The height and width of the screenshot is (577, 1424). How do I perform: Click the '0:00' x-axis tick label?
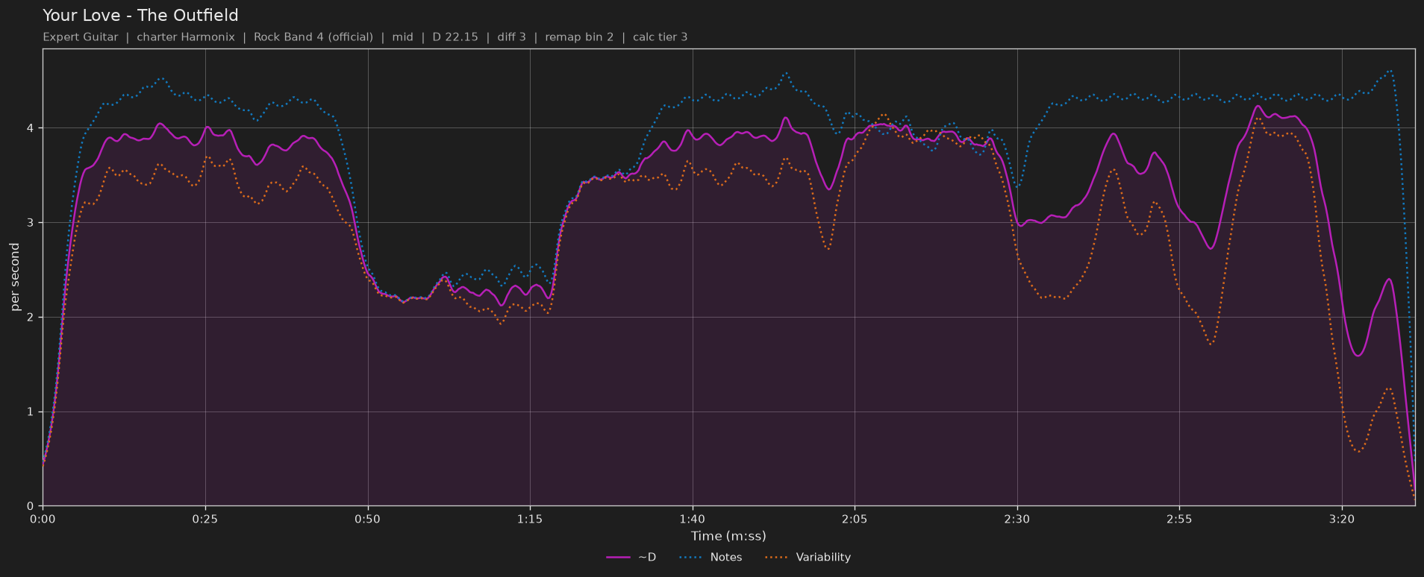pos(43,519)
